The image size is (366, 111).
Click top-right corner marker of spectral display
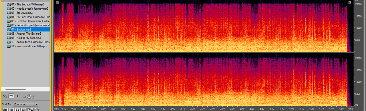pos(349,3)
